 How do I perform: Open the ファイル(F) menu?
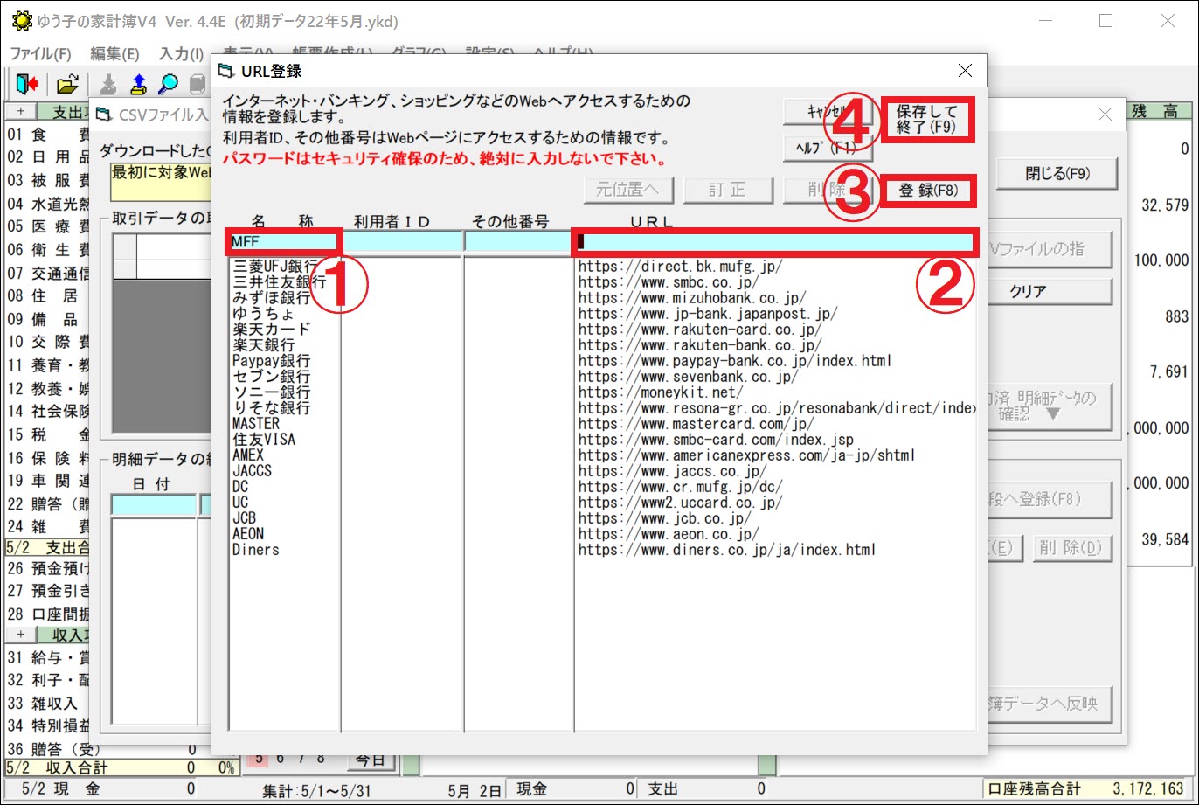tap(41, 53)
